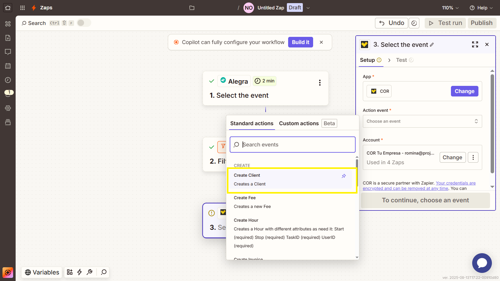Click the Draft status badge
The image size is (500, 281).
pos(295,8)
